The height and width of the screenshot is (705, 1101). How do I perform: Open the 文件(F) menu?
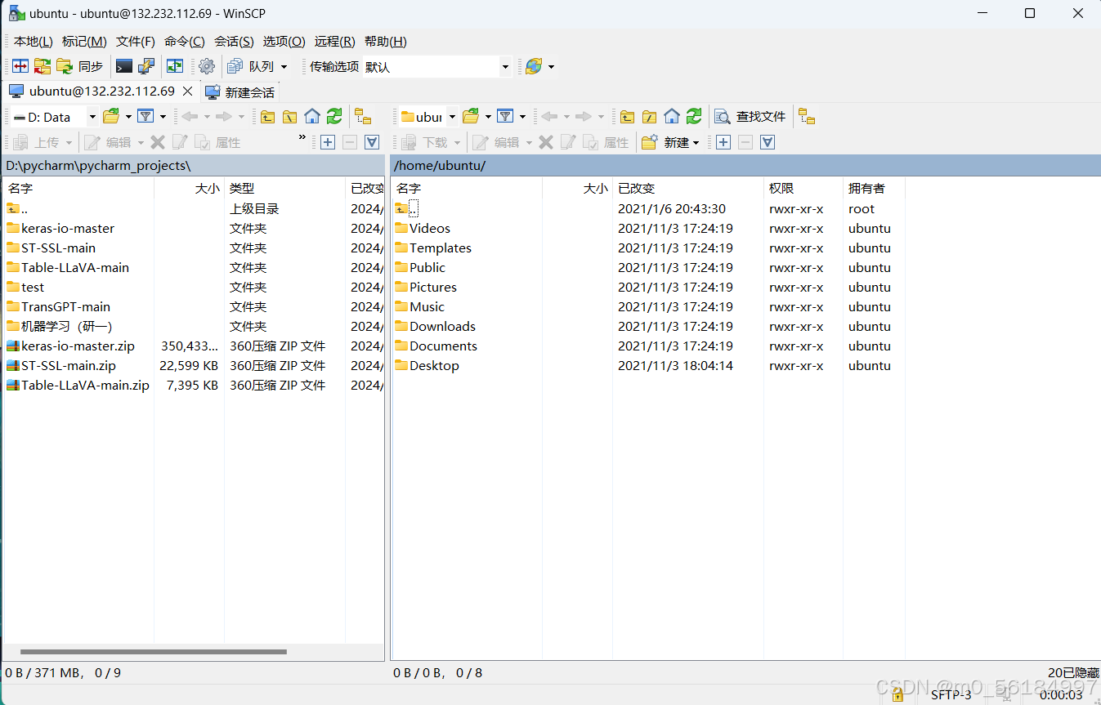click(136, 42)
